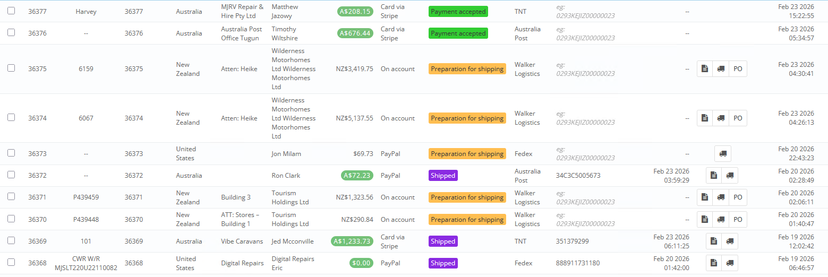Click the truck icon for order 36373
Image resolution: width=828 pixels, height=277 pixels.
[723, 154]
